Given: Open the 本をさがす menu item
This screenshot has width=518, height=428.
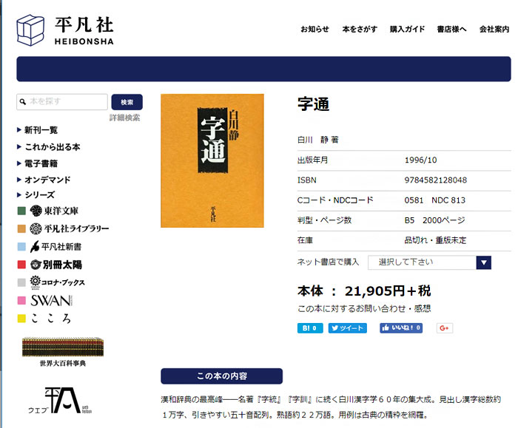Looking at the screenshot, I should [360, 30].
